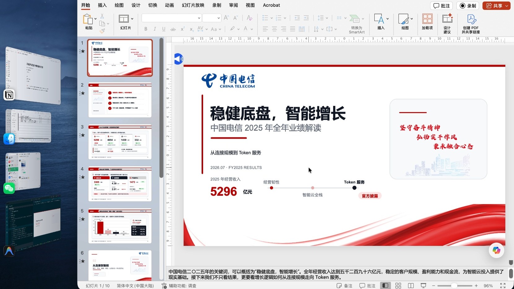Switch to Reading view

point(411,286)
